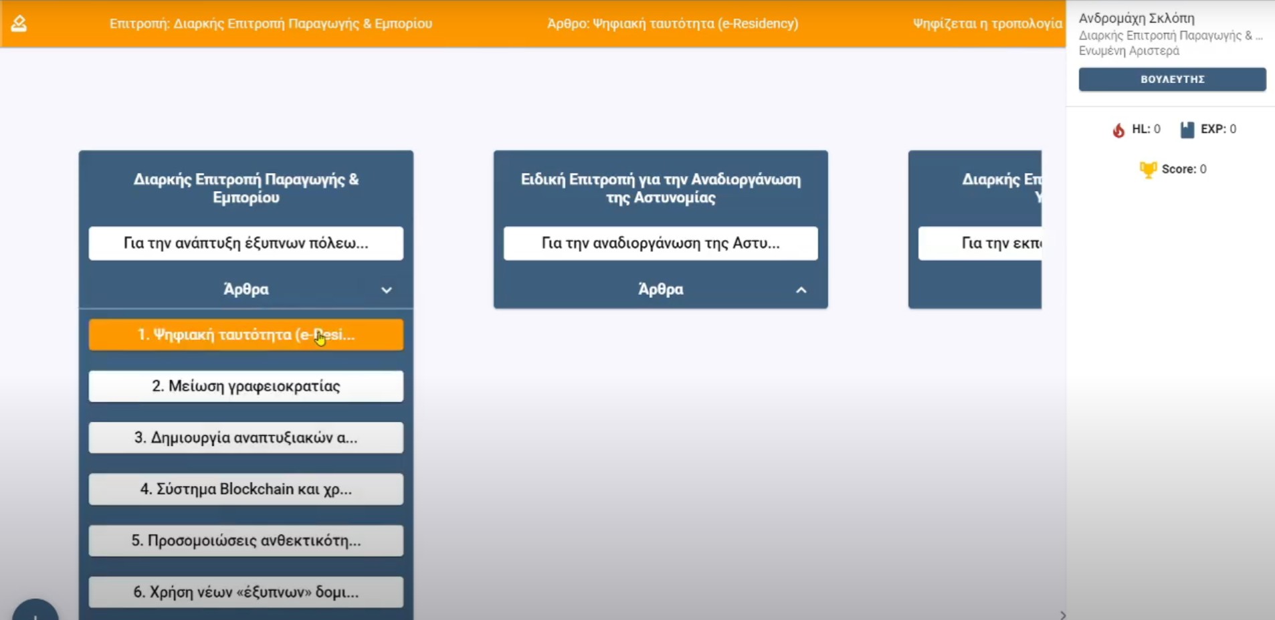Click the flame HL icon

[1118, 130]
